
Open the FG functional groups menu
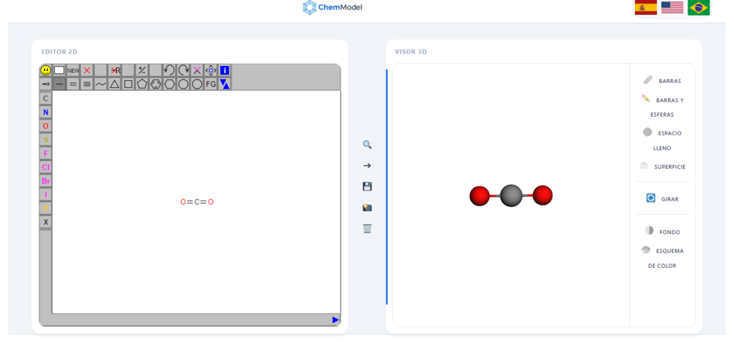point(211,84)
